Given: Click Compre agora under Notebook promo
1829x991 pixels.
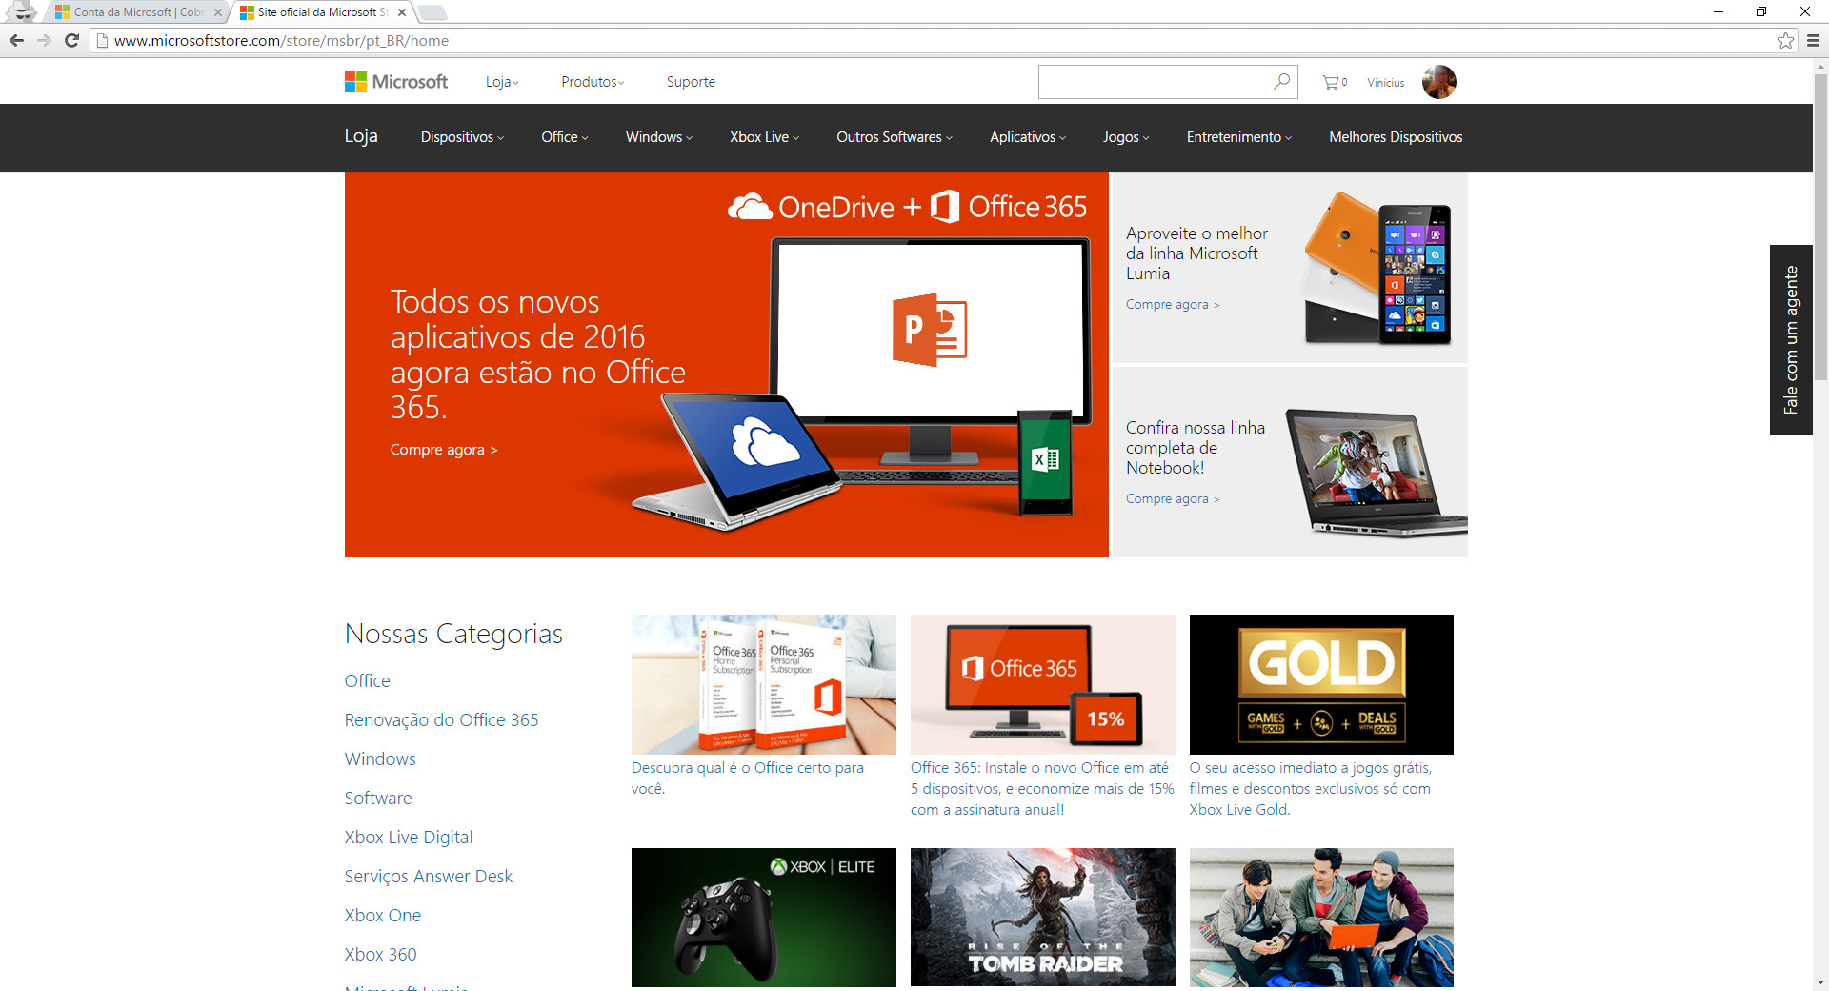Looking at the screenshot, I should click(1173, 499).
